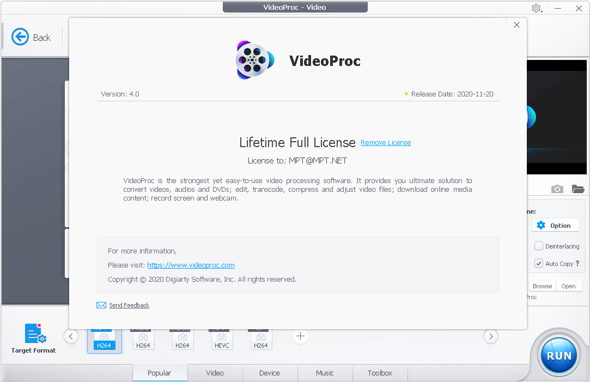
Task: Click the Remove License link
Action: 386,143
